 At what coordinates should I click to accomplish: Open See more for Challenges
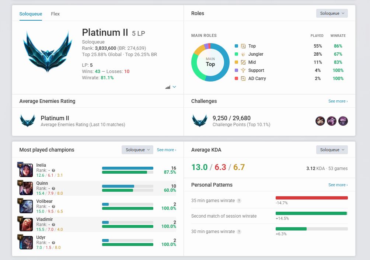coord(338,101)
